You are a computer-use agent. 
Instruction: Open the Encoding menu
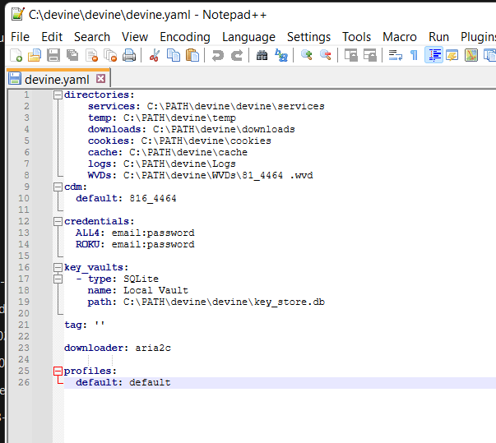(x=184, y=37)
